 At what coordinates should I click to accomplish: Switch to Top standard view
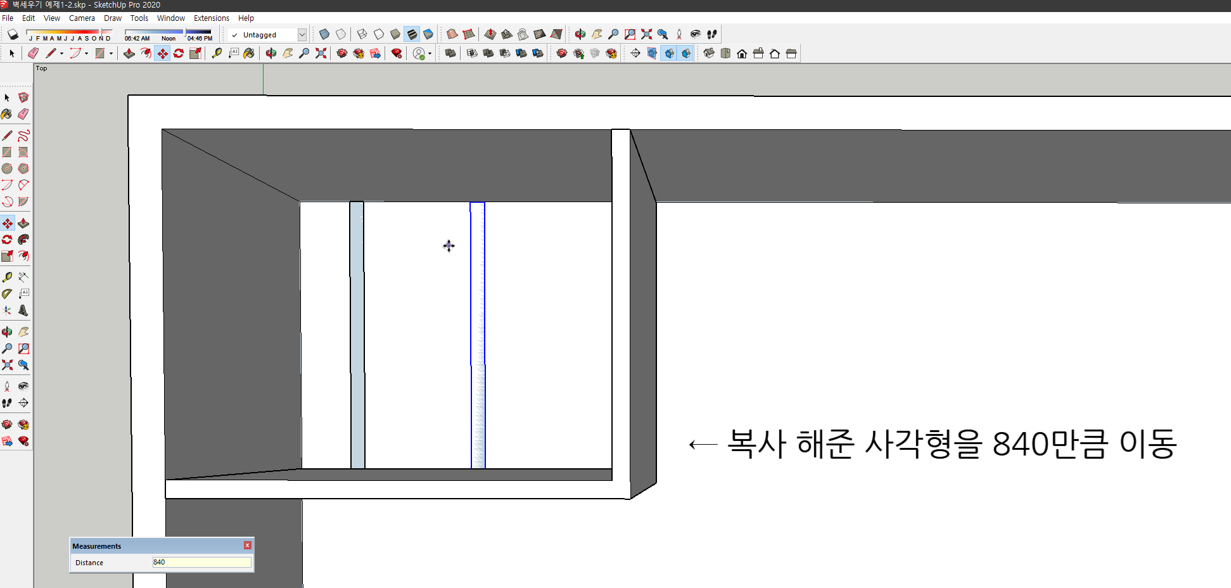pyautogui.click(x=725, y=53)
